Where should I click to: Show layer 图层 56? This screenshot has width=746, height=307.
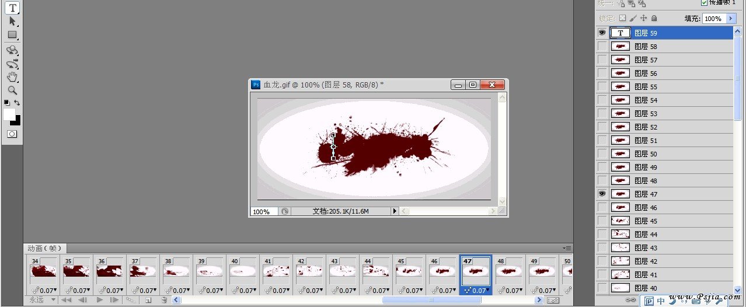click(602, 73)
